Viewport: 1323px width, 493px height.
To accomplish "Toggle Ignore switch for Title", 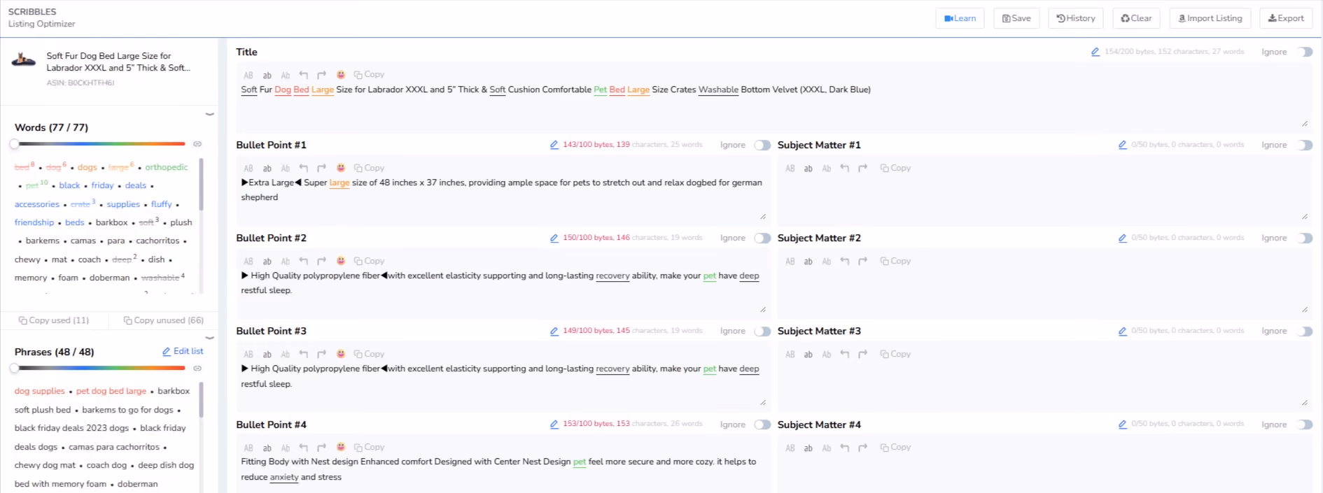I will click(x=1305, y=52).
